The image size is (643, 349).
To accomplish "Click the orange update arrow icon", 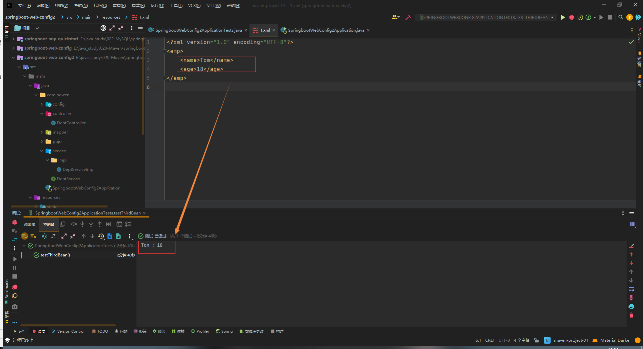I will pyautogui.click(x=629, y=17).
